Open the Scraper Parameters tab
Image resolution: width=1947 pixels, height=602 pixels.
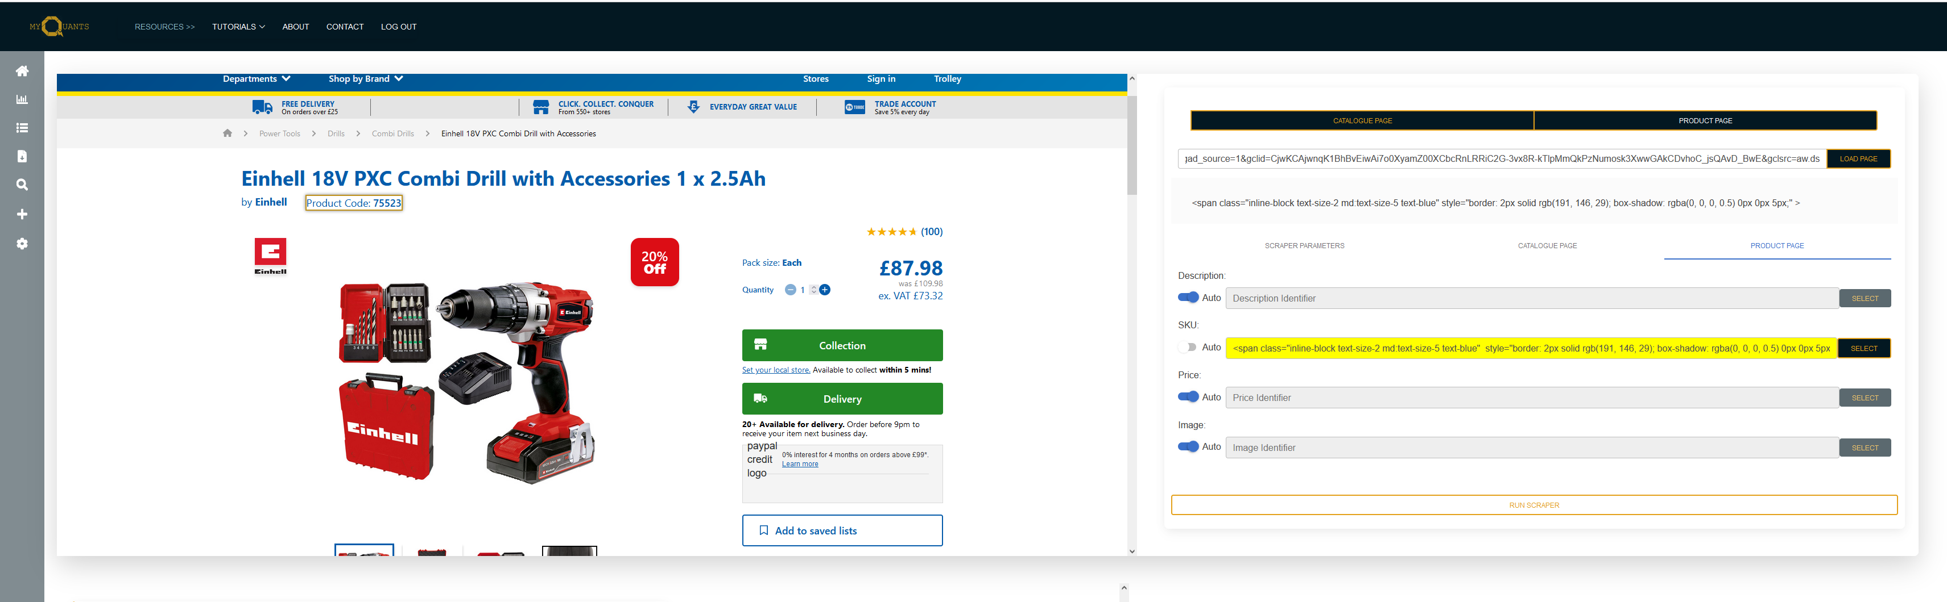pyautogui.click(x=1305, y=246)
